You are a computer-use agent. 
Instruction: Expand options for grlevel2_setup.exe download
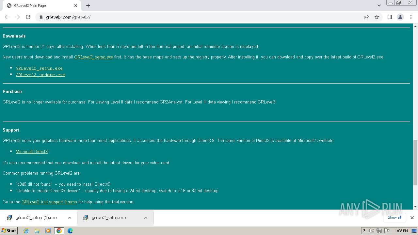click(x=146, y=218)
